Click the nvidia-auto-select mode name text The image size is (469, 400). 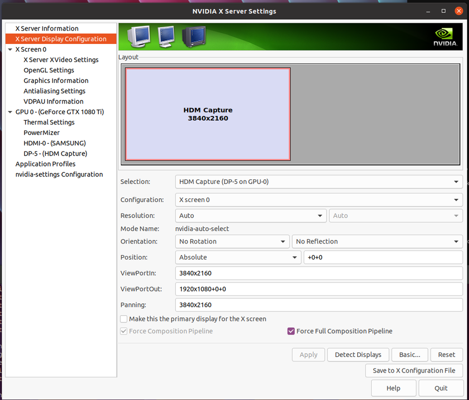[x=202, y=228]
